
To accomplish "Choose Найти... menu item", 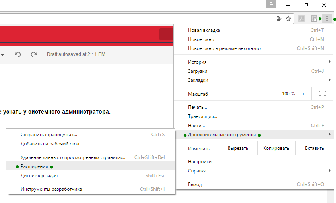I will coord(254,125).
